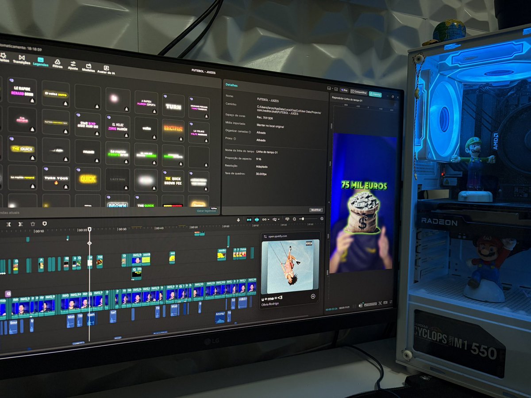Image resolution: width=531 pixels, height=398 pixels.
Task: Open the layout dropdown near Pro
Action: click(330, 88)
